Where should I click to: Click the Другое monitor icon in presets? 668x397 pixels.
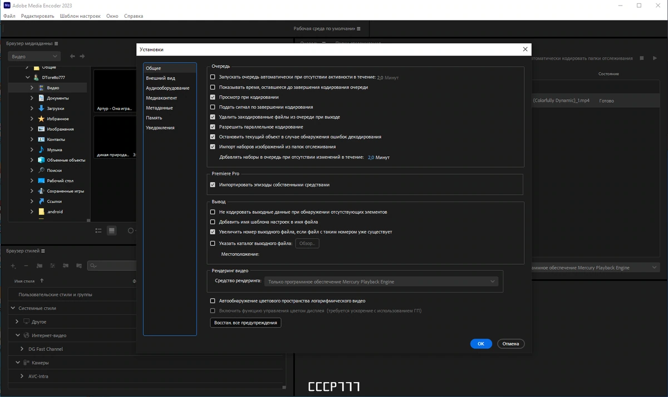point(26,321)
